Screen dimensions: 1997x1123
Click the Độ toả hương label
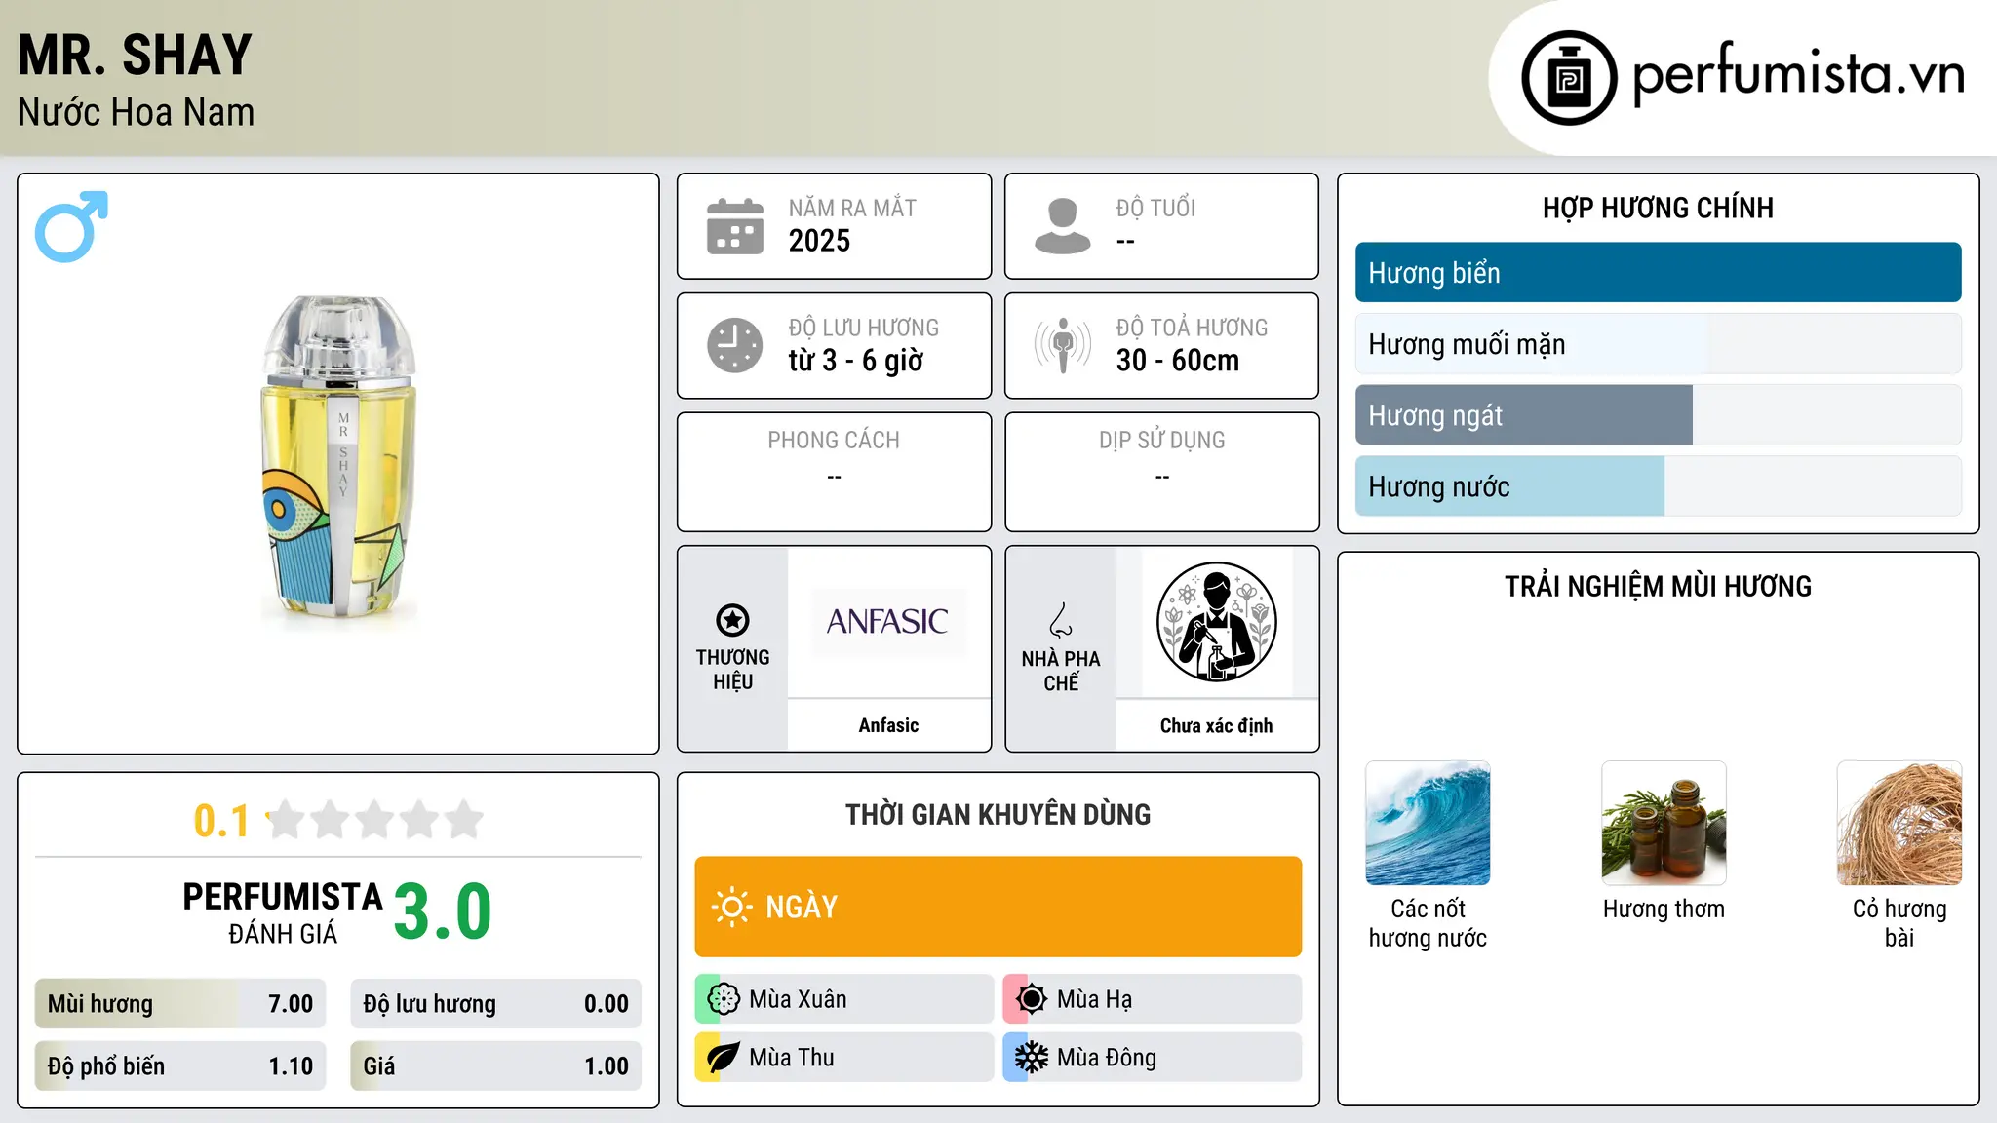[x=1192, y=328]
